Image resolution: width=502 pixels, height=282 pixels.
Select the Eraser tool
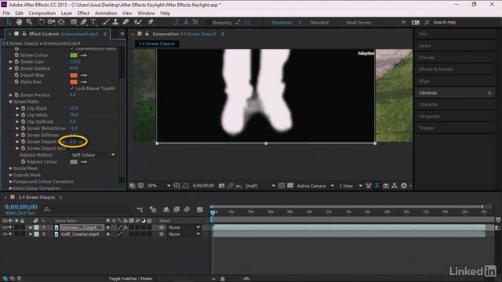pos(125,22)
